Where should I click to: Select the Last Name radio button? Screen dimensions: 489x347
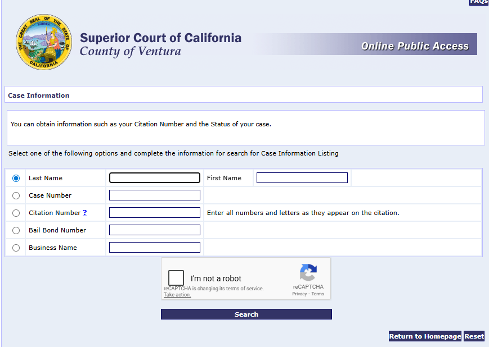16,178
